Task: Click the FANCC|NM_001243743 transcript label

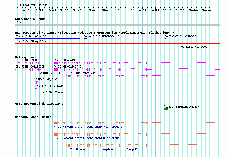Action: pyautogui.click(x=67, y=66)
